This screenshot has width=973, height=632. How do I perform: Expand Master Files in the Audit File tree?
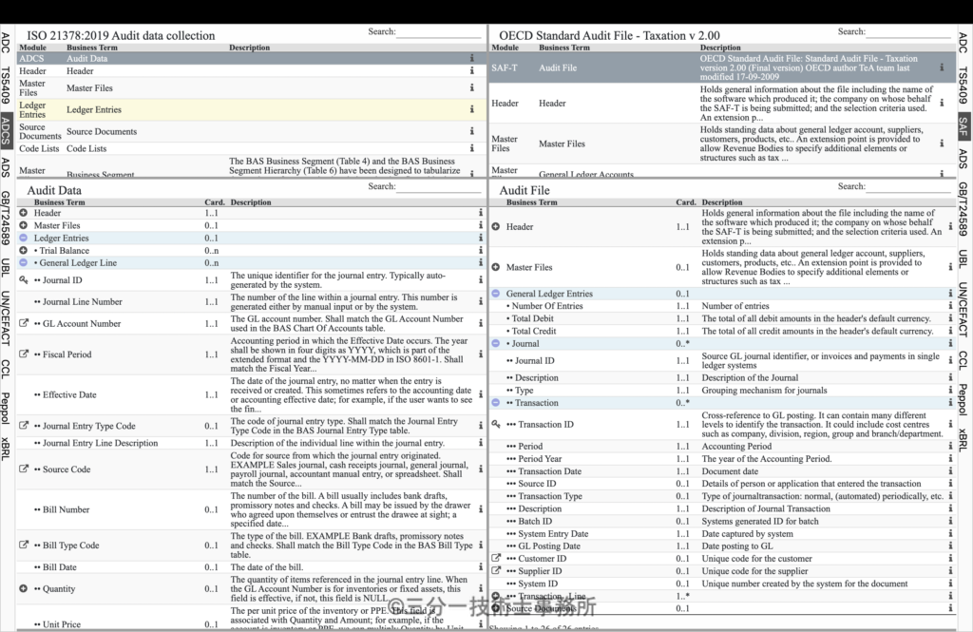coord(496,267)
